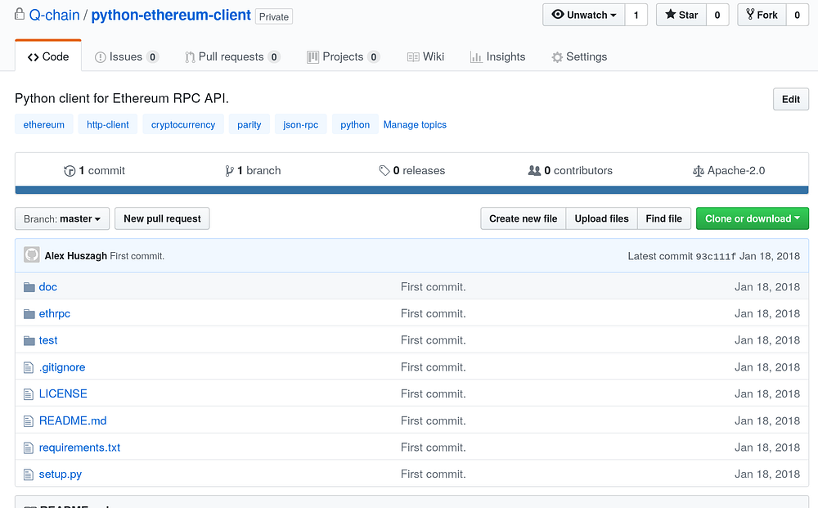
Task: Click the branch icon beside 1 branch
Action: (x=229, y=171)
